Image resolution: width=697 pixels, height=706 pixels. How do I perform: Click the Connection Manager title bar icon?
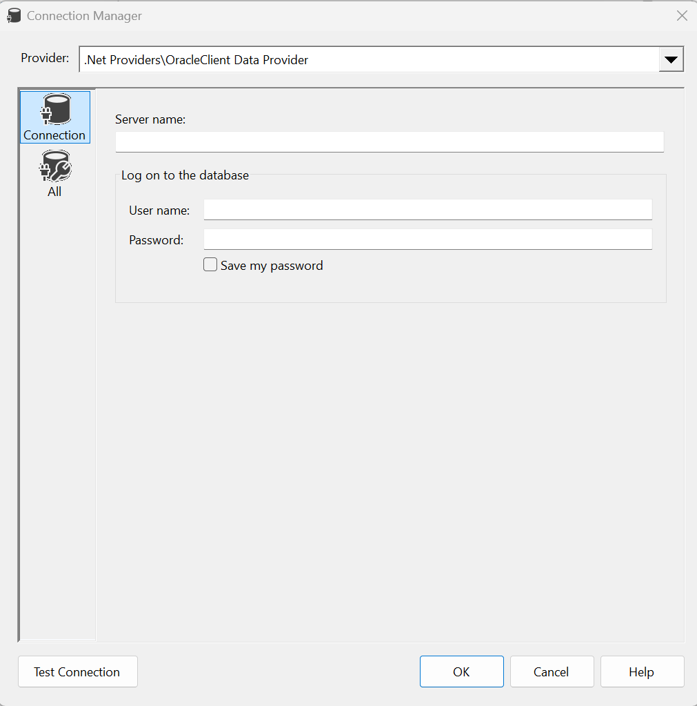14,15
